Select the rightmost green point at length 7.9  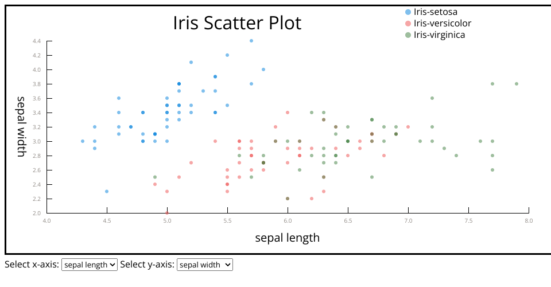click(x=517, y=84)
